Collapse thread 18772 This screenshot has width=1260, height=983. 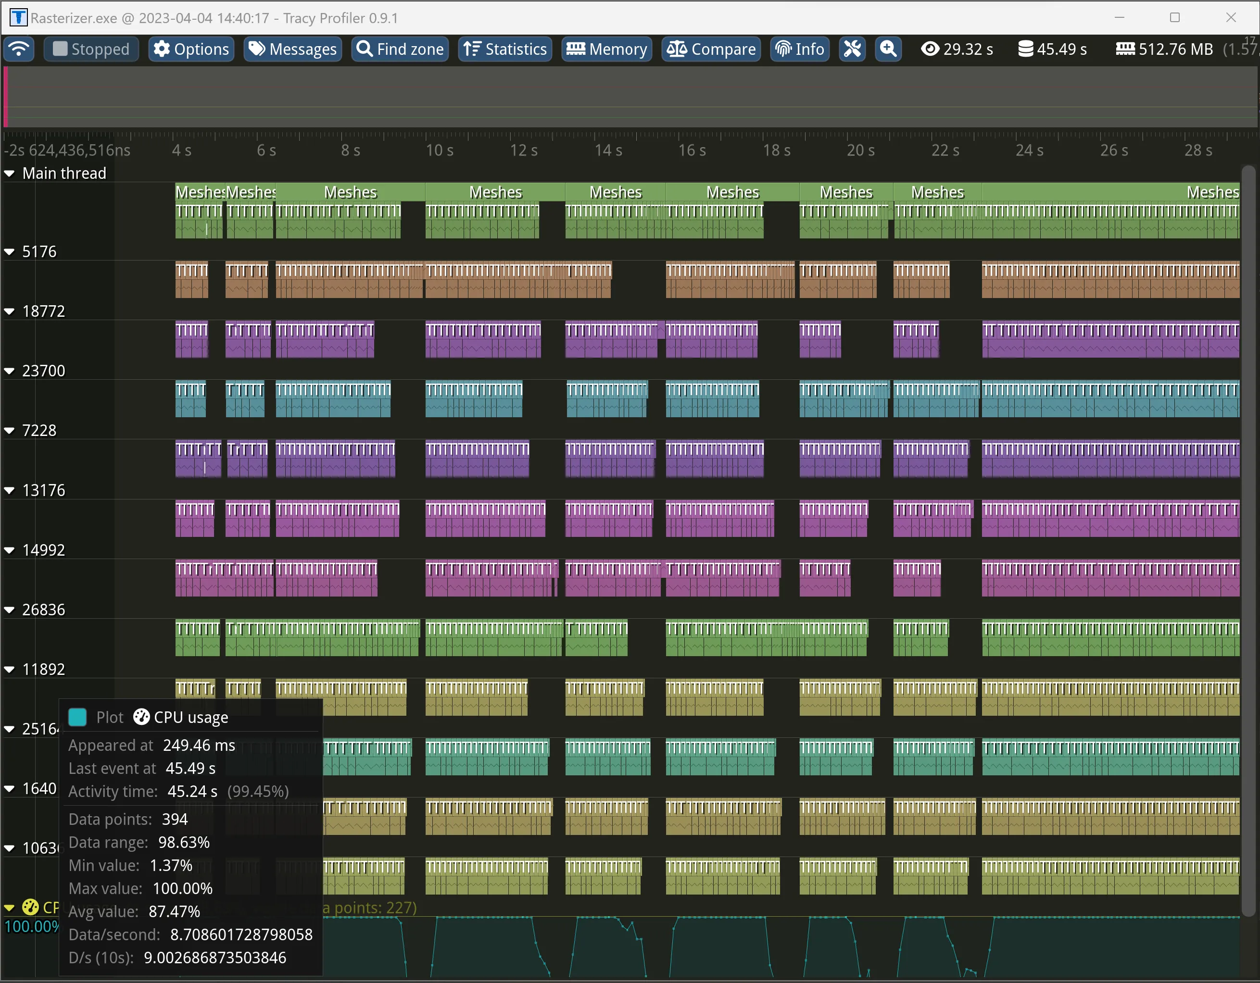[x=9, y=311]
